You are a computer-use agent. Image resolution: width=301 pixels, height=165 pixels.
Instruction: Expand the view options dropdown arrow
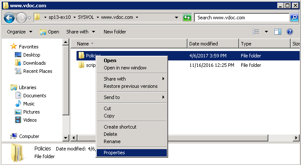coord(266,32)
